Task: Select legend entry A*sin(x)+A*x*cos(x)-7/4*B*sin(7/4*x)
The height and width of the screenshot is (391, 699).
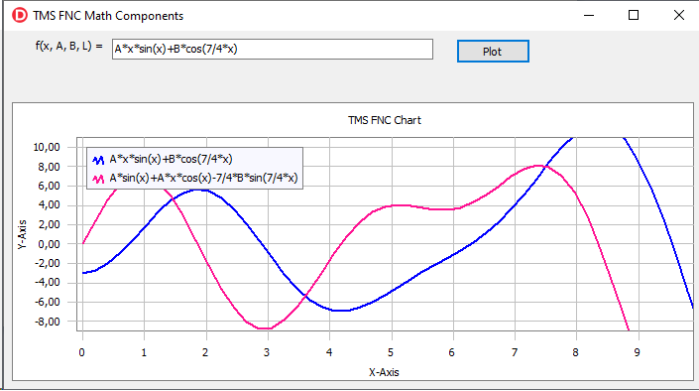Action: pyautogui.click(x=203, y=178)
